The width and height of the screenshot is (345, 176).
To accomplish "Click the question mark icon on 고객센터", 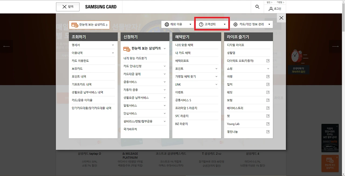I will pyautogui.click(x=201, y=24).
